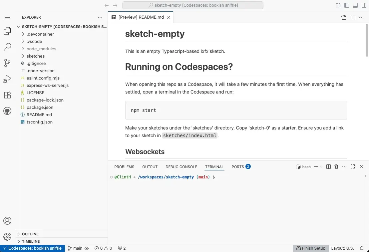The image size is (369, 252).
Task: Open the Search view
Action: [x=7, y=47]
